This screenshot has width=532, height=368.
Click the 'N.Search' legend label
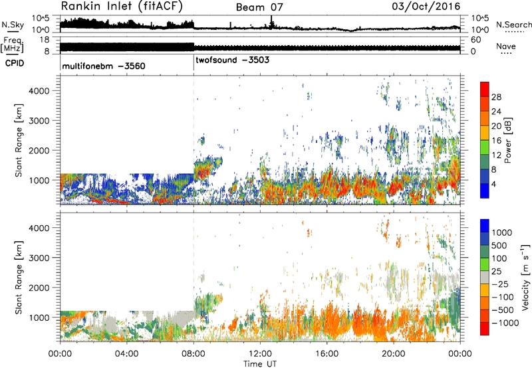pyautogui.click(x=513, y=25)
